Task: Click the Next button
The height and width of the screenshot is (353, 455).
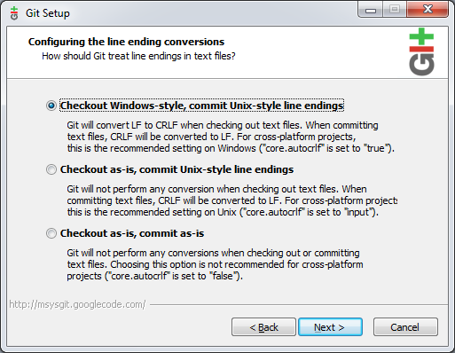Action: [x=330, y=327]
